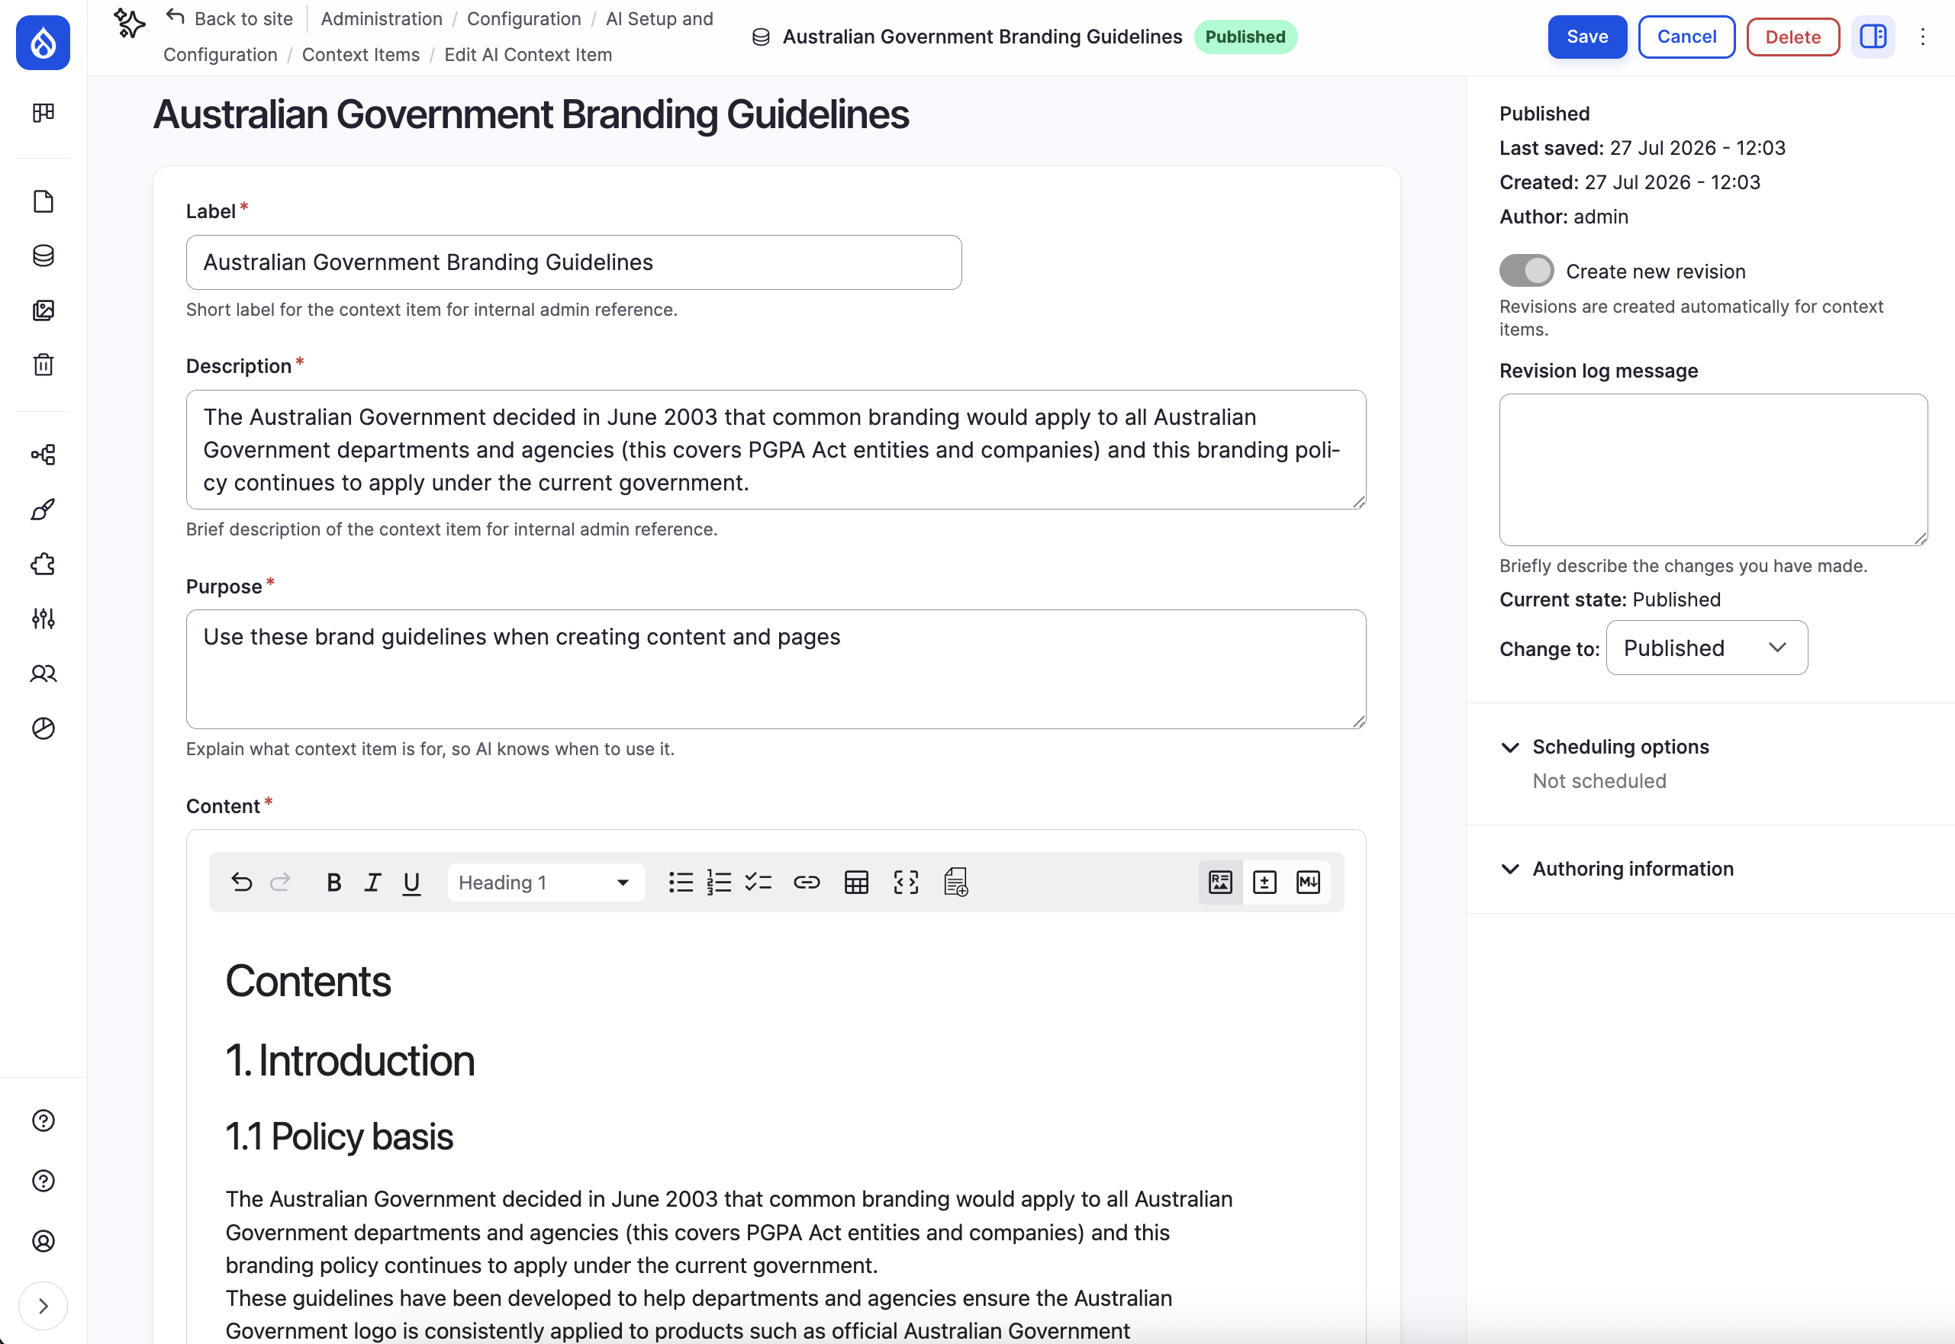This screenshot has height=1344, width=1955.
Task: Switch editor to rich text view mode
Action: pyautogui.click(x=1219, y=882)
